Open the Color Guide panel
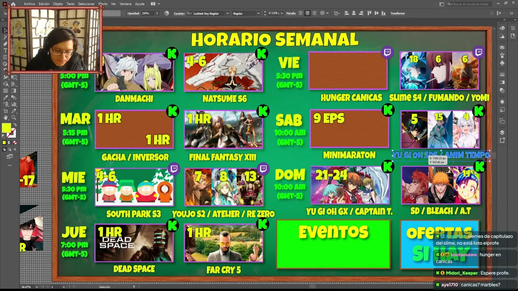Viewport: 518px width, 291px height. 502,36
